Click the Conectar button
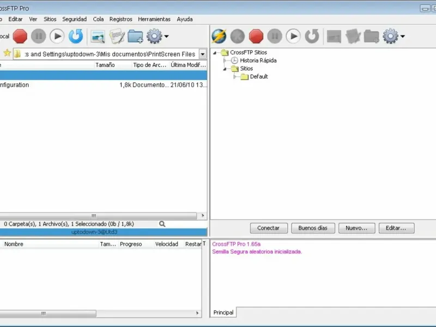Image resolution: width=436 pixels, height=327 pixels. tap(268, 228)
